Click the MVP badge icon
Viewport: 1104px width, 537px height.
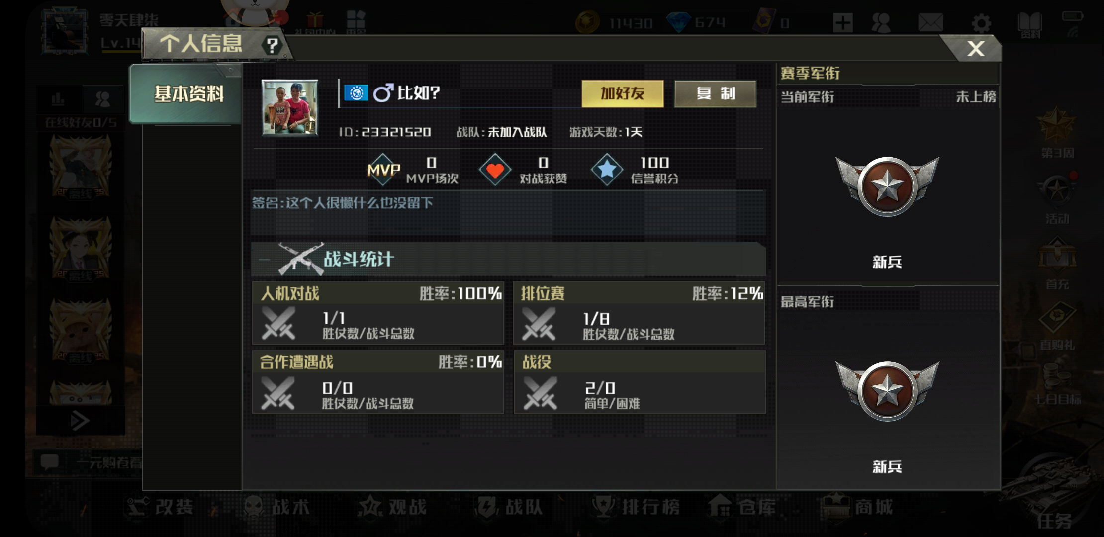(383, 170)
